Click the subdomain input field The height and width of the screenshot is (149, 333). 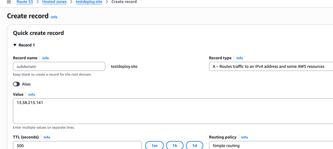59,66
